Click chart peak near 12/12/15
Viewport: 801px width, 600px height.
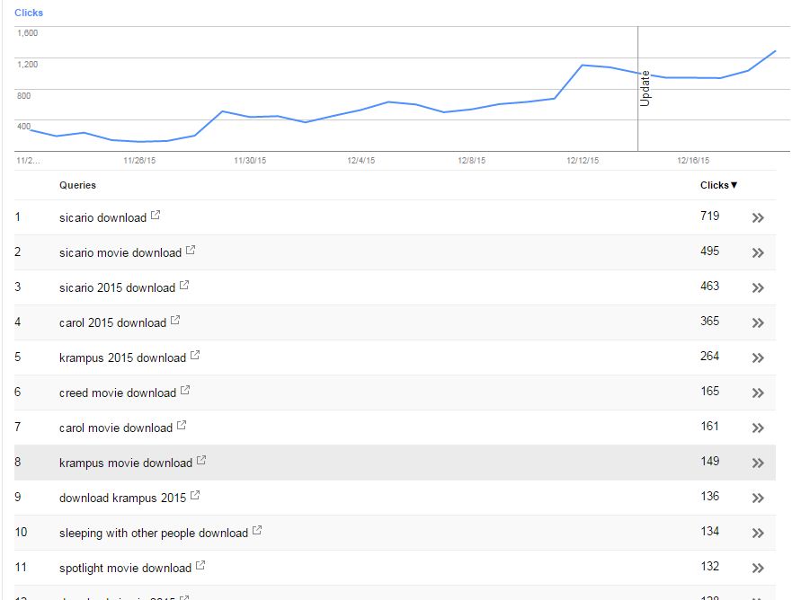click(x=583, y=66)
